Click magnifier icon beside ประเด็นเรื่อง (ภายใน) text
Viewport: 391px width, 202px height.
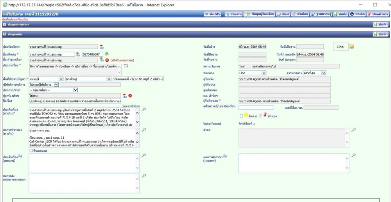click(143, 109)
